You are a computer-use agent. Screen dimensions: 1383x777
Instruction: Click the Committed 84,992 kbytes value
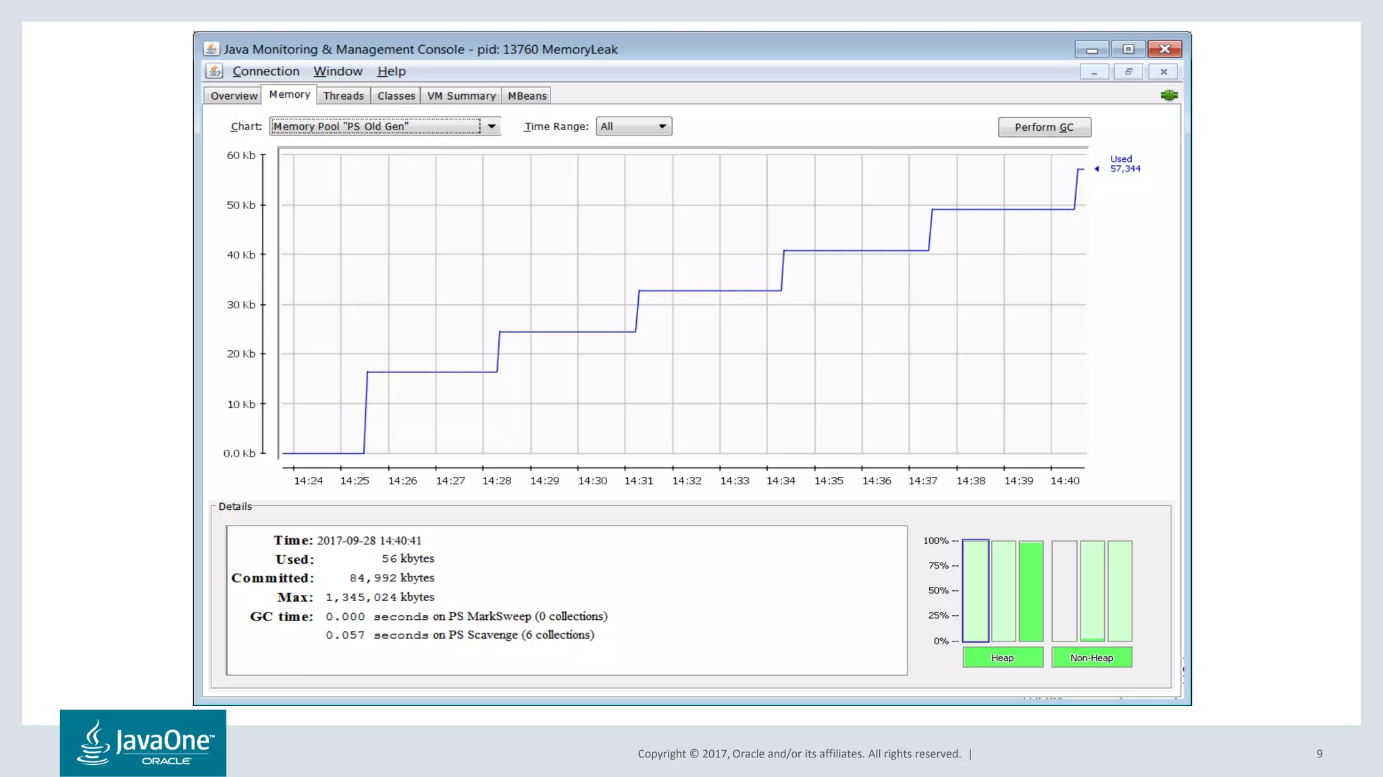point(392,578)
